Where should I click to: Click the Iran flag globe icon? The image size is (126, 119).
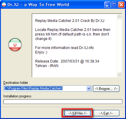(x=15, y=45)
